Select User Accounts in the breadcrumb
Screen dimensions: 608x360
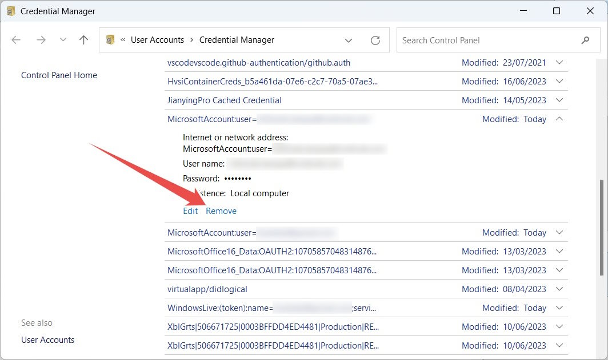click(158, 40)
